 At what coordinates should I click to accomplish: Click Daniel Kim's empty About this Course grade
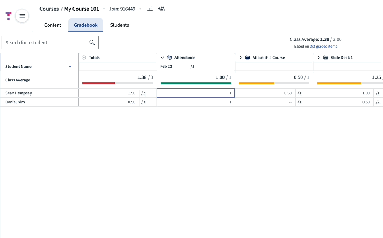pyautogui.click(x=290, y=102)
